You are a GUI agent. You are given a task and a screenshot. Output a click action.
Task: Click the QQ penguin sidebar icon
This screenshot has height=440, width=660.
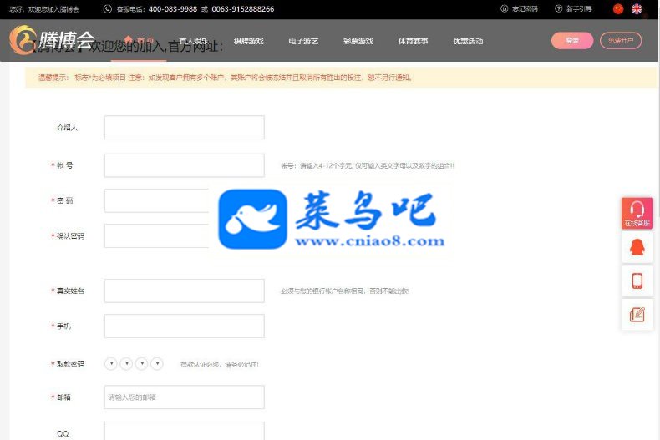click(637, 247)
